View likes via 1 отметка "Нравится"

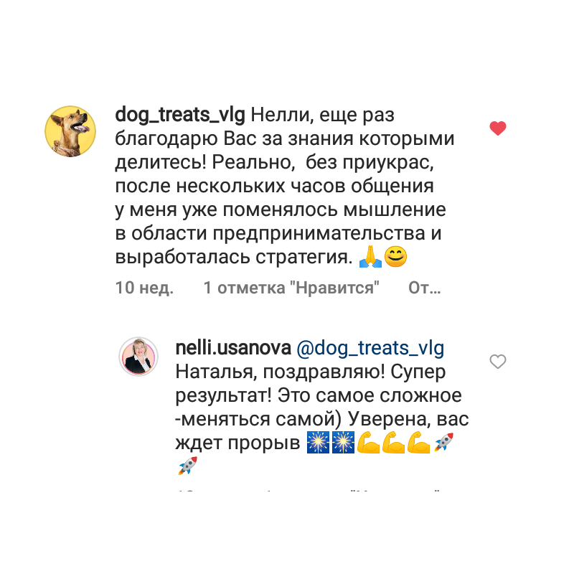[x=291, y=288]
